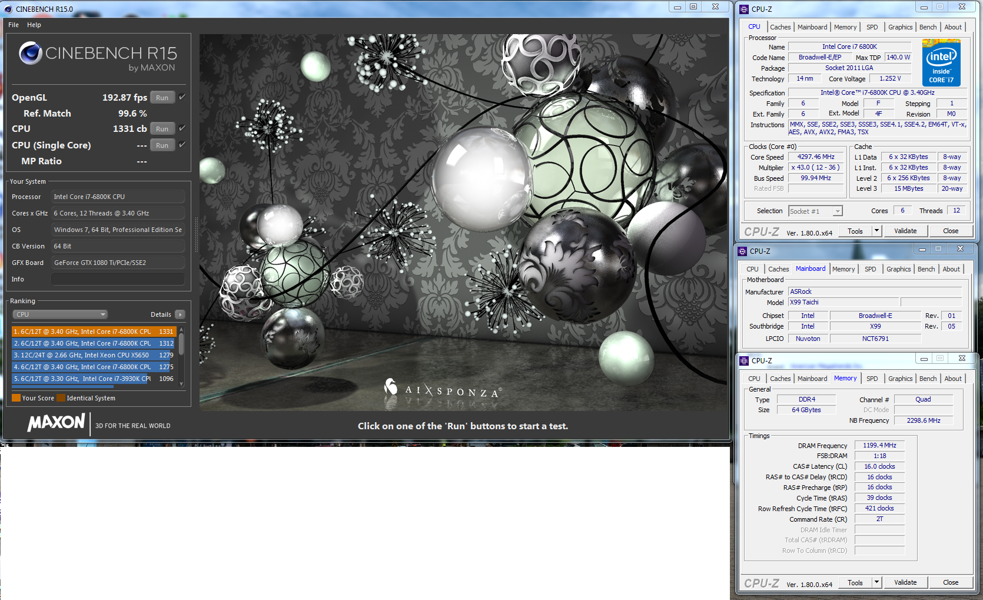Open Memory tab in middle CPU-Z window
The image size is (983, 600).
843,269
